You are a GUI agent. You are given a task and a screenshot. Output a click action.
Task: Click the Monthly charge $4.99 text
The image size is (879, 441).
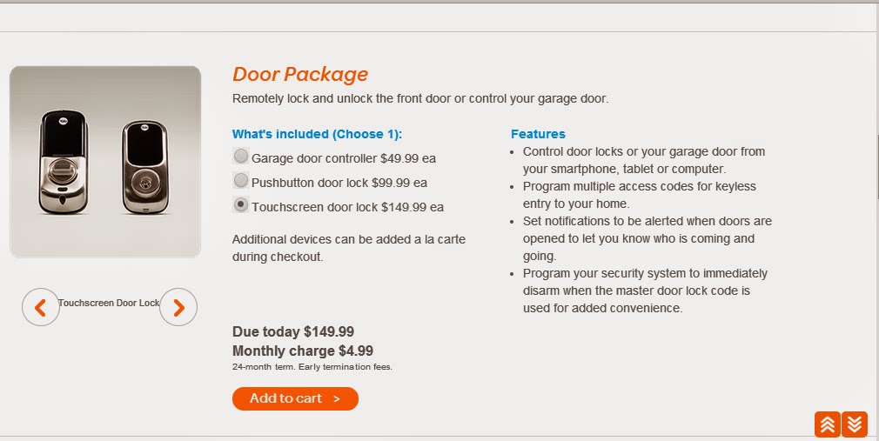[x=303, y=351]
